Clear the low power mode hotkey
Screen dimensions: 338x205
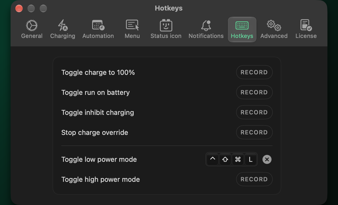tap(267, 159)
